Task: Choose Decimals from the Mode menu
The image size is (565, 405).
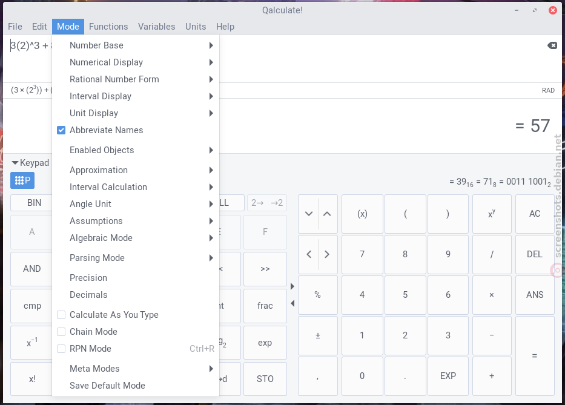Action: (x=136, y=295)
